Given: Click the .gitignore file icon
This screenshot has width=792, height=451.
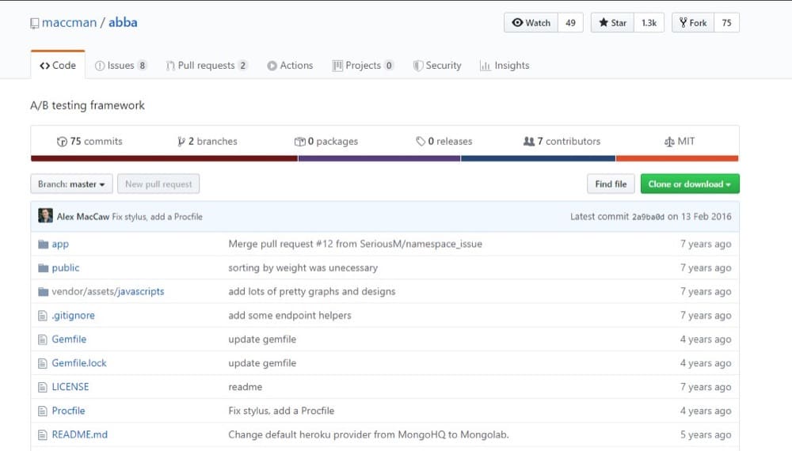Looking at the screenshot, I should tap(43, 316).
